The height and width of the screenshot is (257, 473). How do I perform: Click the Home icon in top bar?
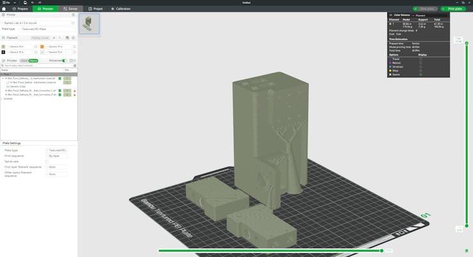[x=4, y=9]
